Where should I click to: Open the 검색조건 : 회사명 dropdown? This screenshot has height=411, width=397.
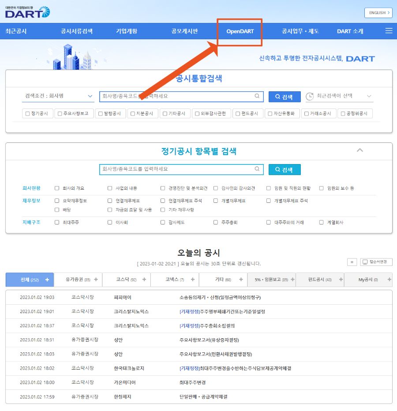pyautogui.click(x=58, y=96)
